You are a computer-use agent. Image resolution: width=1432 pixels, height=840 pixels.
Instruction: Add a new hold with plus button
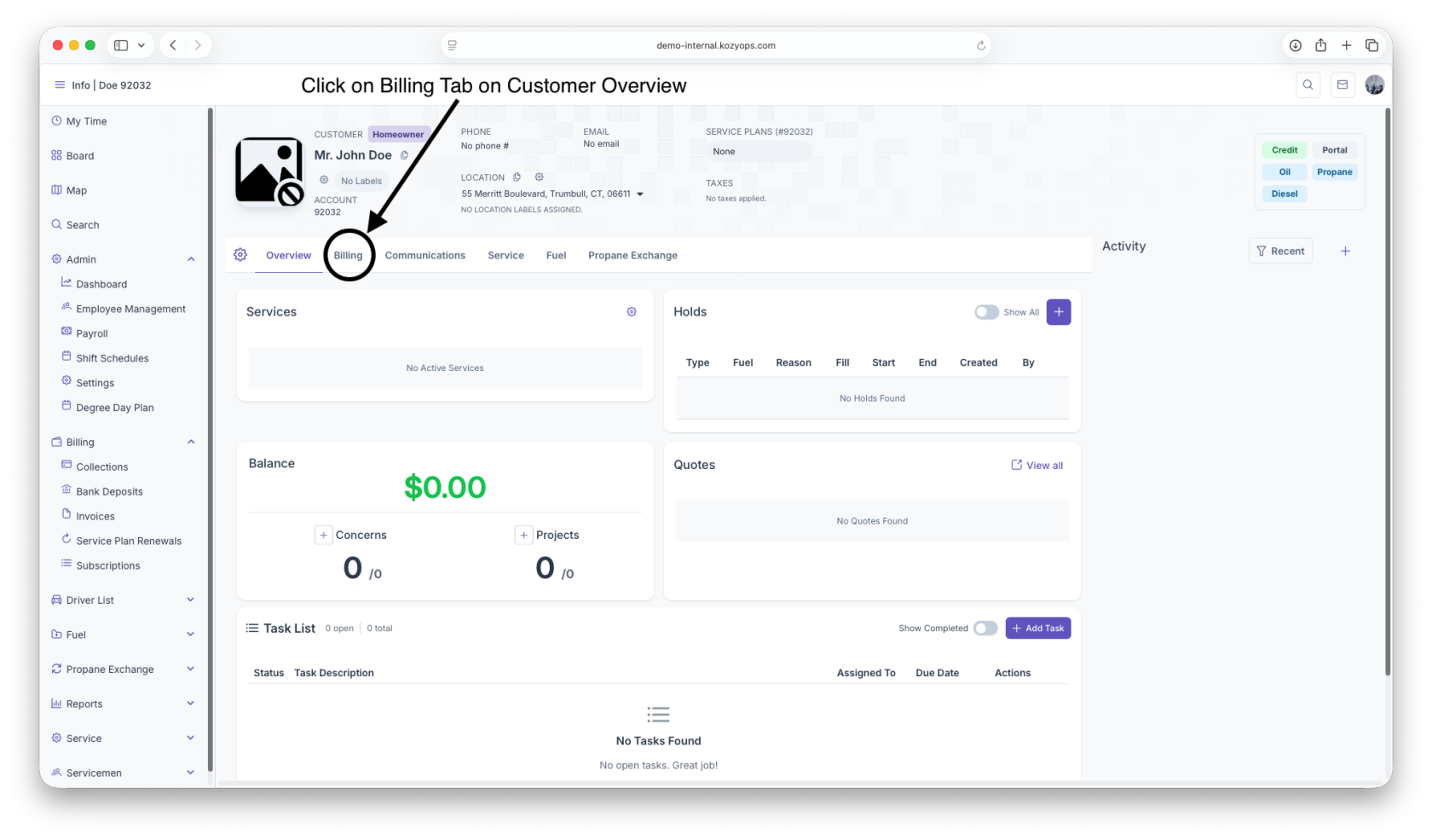pyautogui.click(x=1059, y=312)
